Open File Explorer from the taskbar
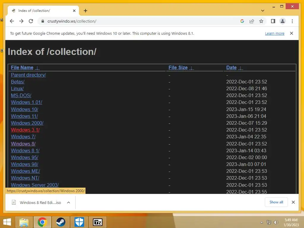The width and height of the screenshot is (304, 228). pos(24,222)
